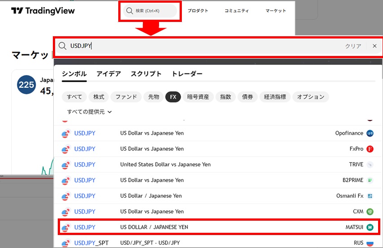Click the magnifier icon in the USDJPY search field
The image size is (383, 248).
63,46
